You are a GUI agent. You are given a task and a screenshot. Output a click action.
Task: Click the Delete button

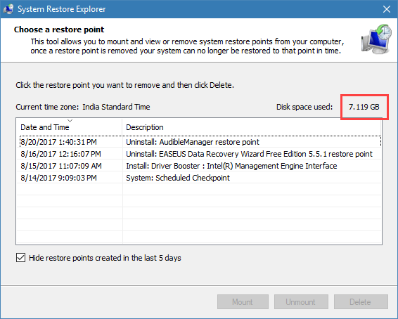tap(361, 301)
